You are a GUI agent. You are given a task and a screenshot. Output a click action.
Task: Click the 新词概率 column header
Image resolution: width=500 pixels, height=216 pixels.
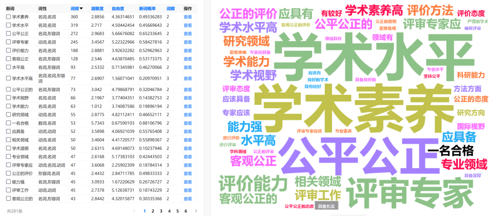pos(147,8)
